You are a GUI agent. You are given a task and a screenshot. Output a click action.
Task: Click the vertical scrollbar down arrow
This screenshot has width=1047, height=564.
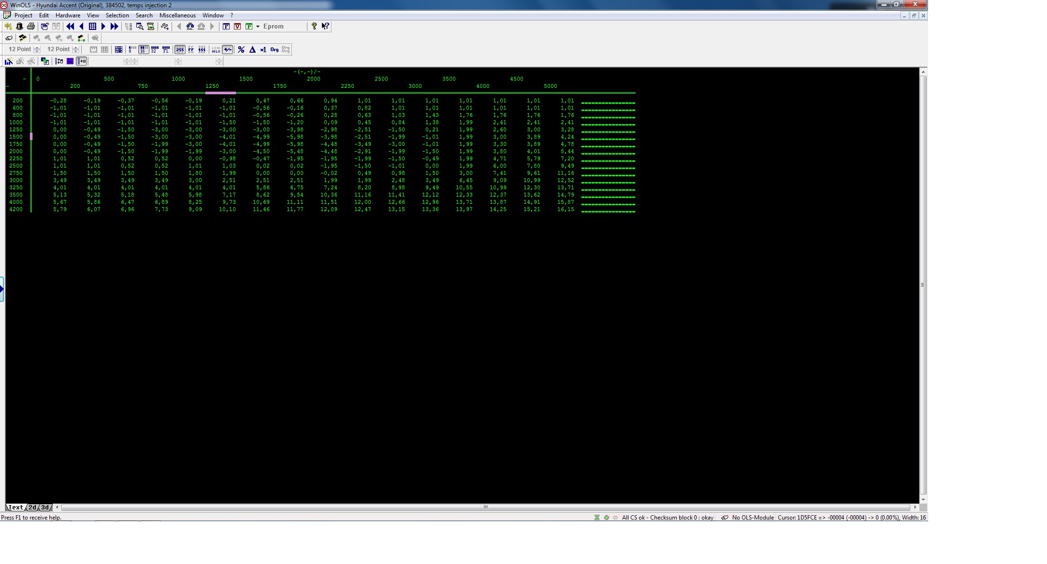click(923, 500)
